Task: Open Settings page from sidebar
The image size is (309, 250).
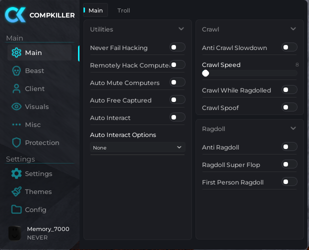Action: [x=38, y=174]
